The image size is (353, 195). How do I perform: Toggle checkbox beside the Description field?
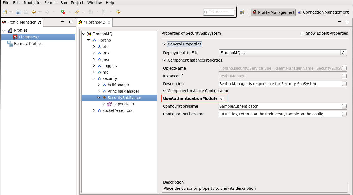(344, 84)
